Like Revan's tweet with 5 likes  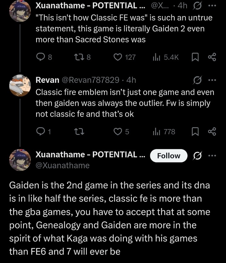click(121, 132)
